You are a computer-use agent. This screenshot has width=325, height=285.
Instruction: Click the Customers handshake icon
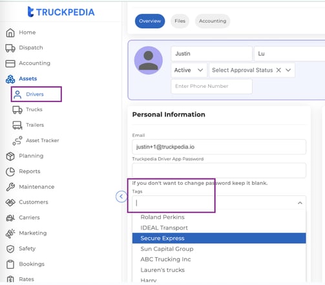[10, 202]
